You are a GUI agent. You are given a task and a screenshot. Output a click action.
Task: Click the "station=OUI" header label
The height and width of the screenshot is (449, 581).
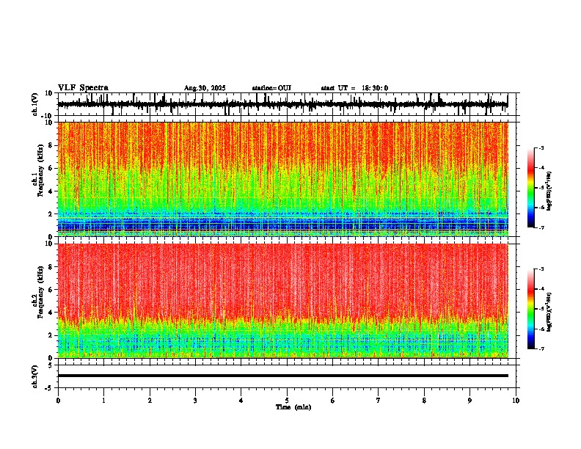click(271, 88)
